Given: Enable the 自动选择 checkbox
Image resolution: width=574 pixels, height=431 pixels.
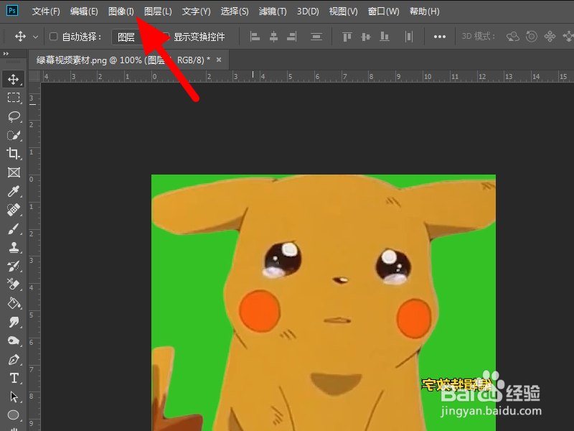Looking at the screenshot, I should point(53,37).
